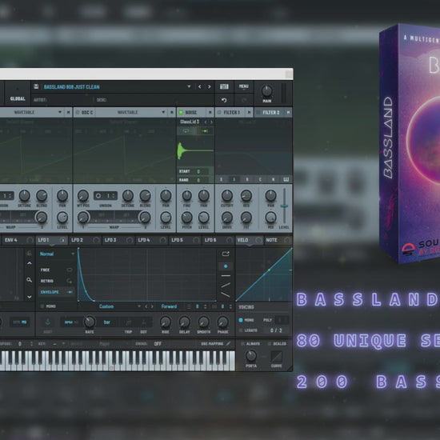This screenshot has width=440, height=440.
Task: Click the save preset disk icon
Action: (36, 86)
